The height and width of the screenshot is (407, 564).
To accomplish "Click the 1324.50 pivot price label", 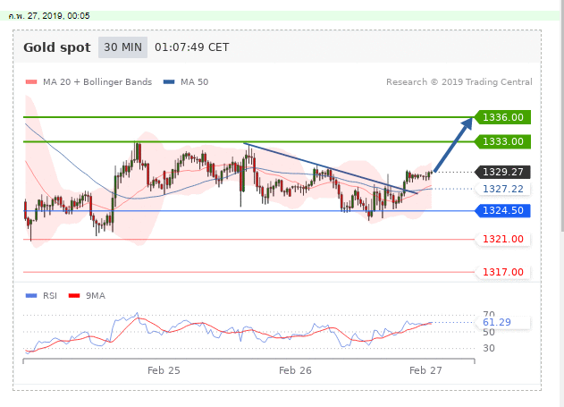I will 502,210.
